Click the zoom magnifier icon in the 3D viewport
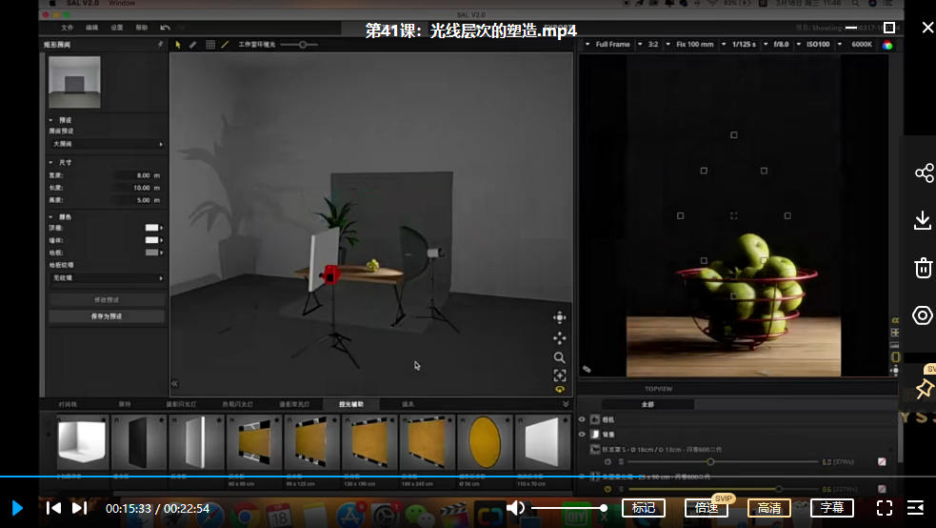The width and height of the screenshot is (936, 528). 560,357
